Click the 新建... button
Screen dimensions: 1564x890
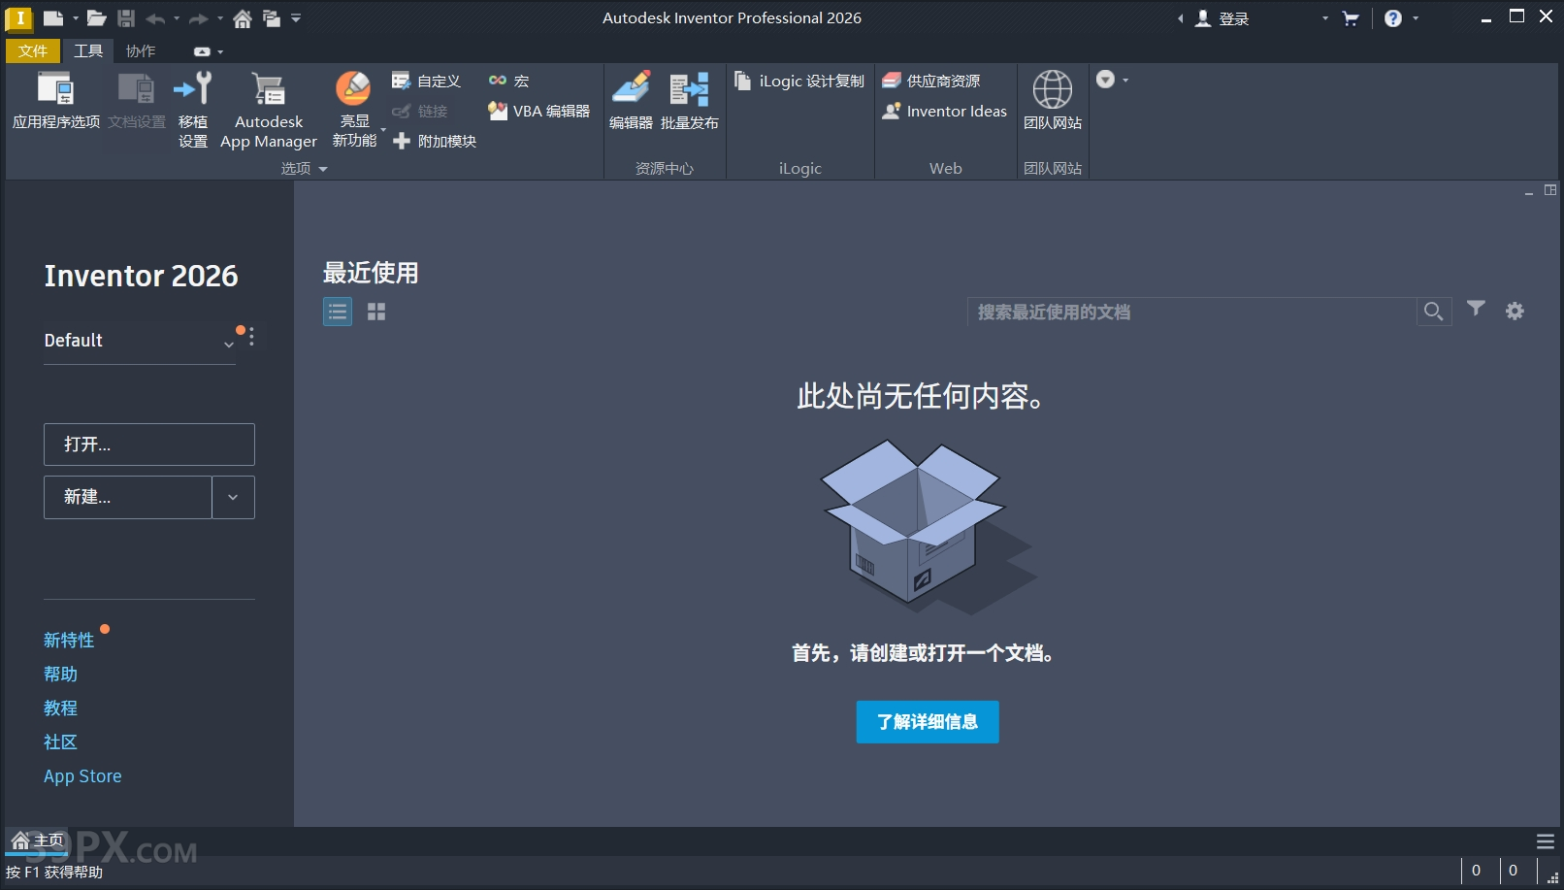click(x=128, y=497)
